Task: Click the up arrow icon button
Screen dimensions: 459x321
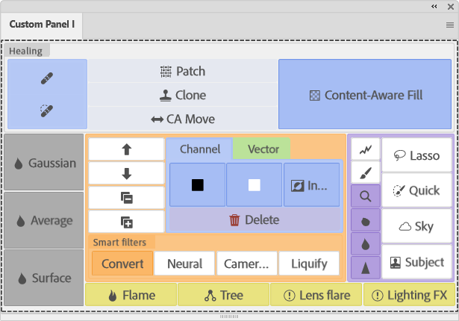Action: (126, 149)
